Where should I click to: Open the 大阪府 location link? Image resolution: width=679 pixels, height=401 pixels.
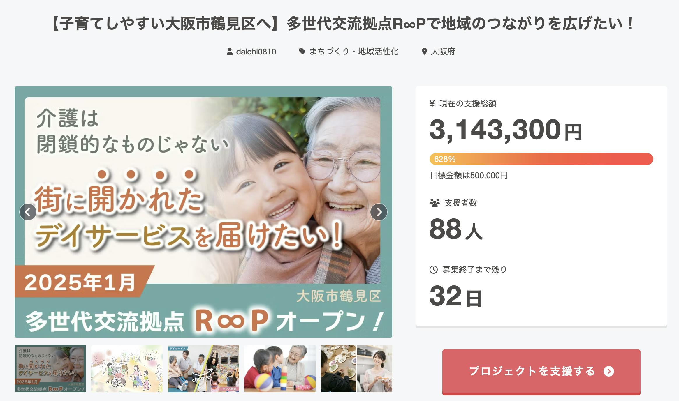tap(443, 52)
